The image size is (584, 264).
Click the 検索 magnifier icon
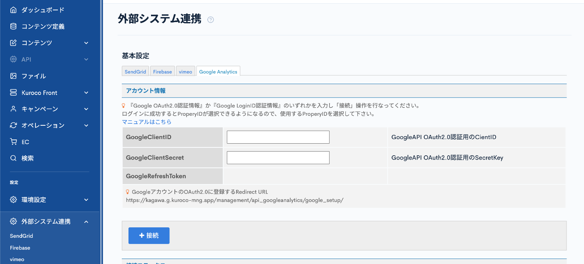point(13,158)
